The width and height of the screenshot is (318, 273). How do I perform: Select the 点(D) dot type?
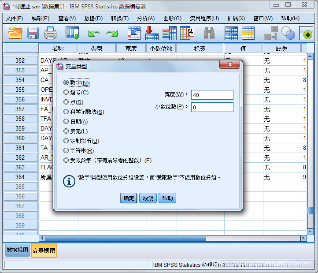coord(66,102)
